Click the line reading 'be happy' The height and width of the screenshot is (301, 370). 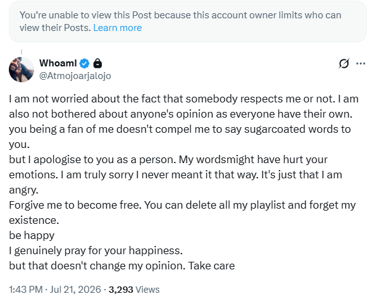pos(32,235)
